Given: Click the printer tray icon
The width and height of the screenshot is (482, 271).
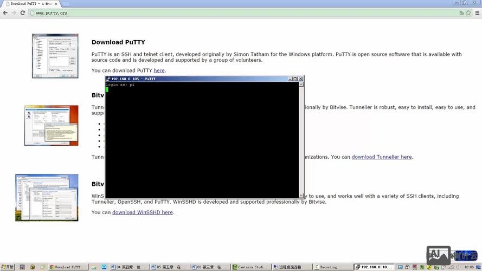Looking at the screenshot, I should [x=407, y=267].
